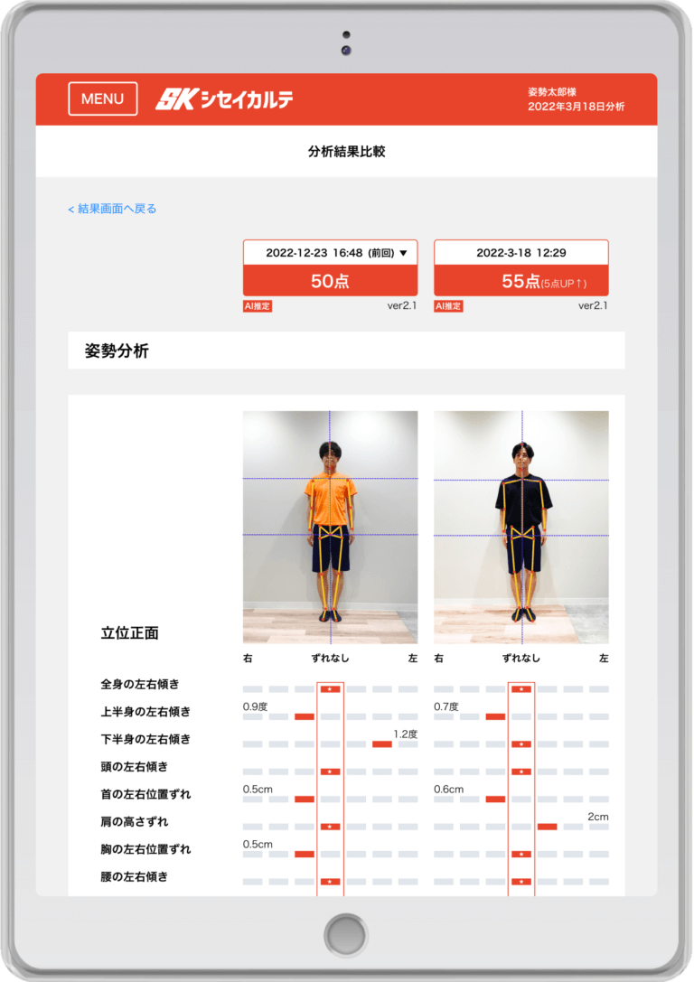Click the 0.6cm neck offset marker
Viewport: 694px width, 982px height.
495,800
